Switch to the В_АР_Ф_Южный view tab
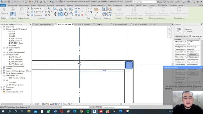The height and width of the screenshot is (114, 203). coord(83,24)
